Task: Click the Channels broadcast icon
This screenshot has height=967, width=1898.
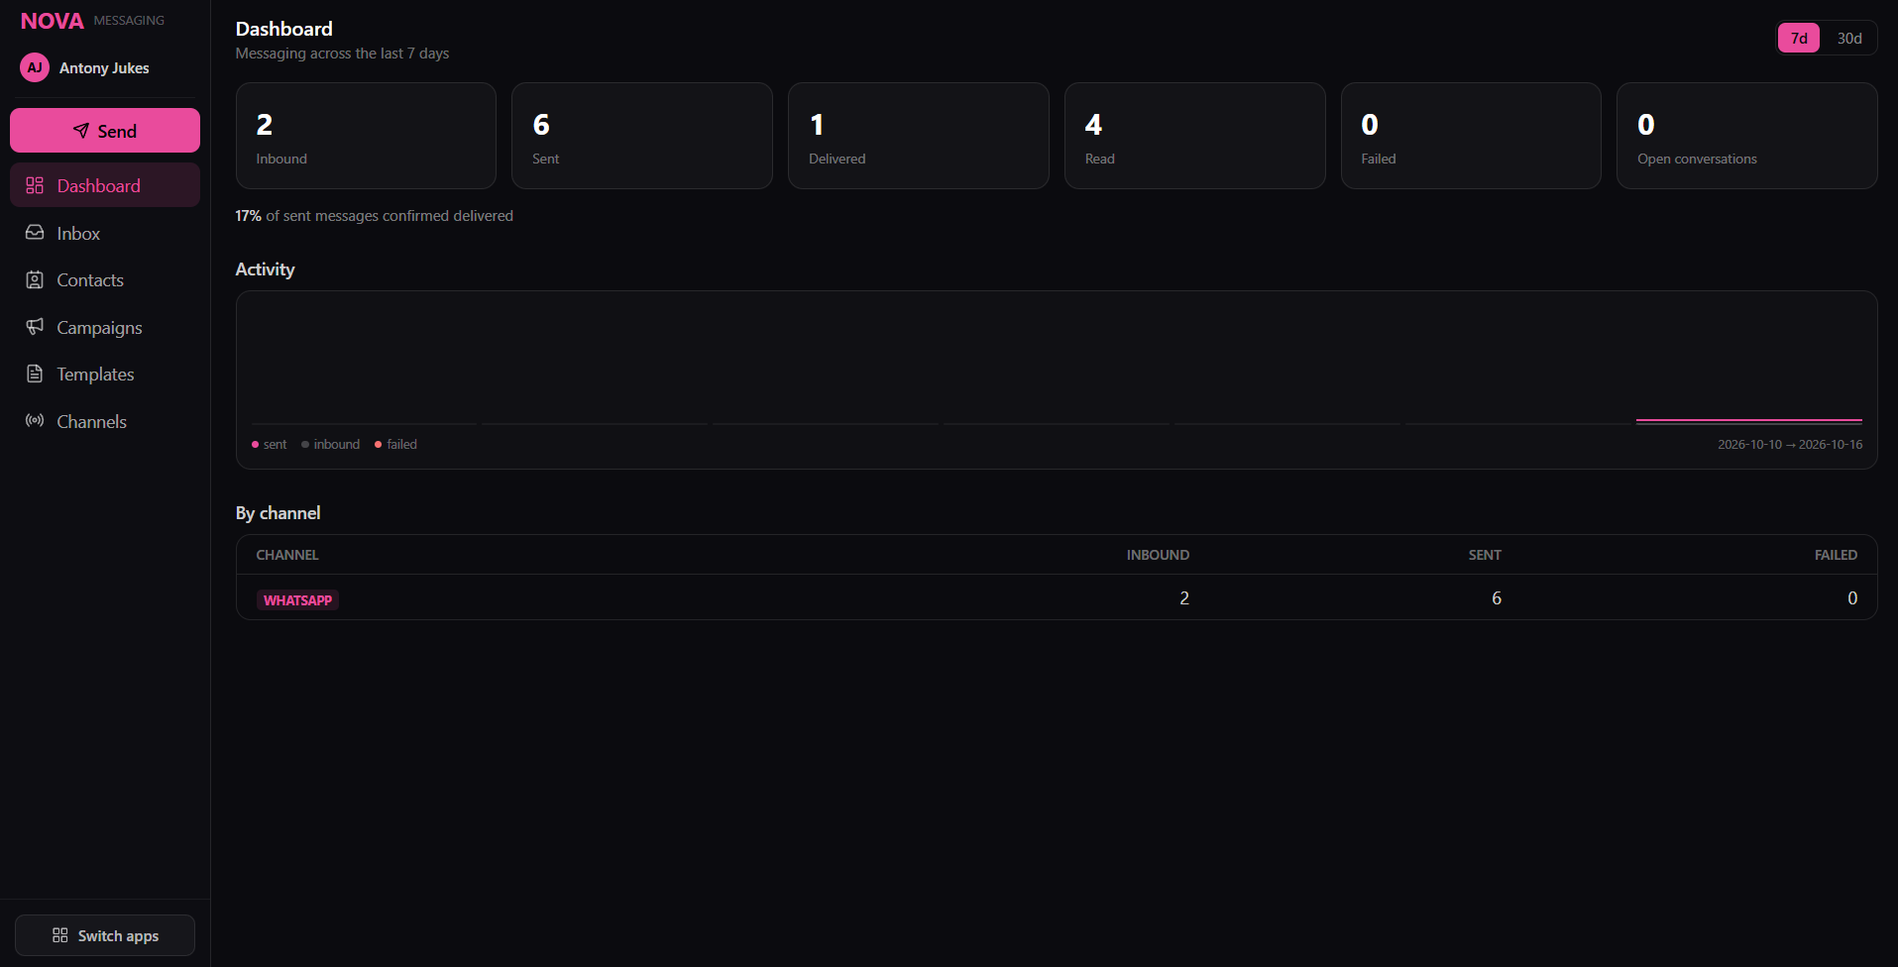Action: click(x=35, y=421)
